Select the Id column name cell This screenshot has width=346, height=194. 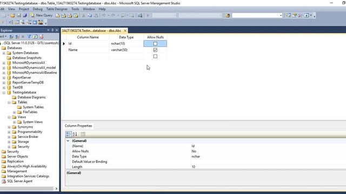[88, 44]
